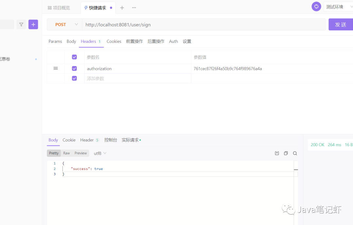Click the filter funnel icon in sidebar
This screenshot has width=353, height=225.
[21, 24]
